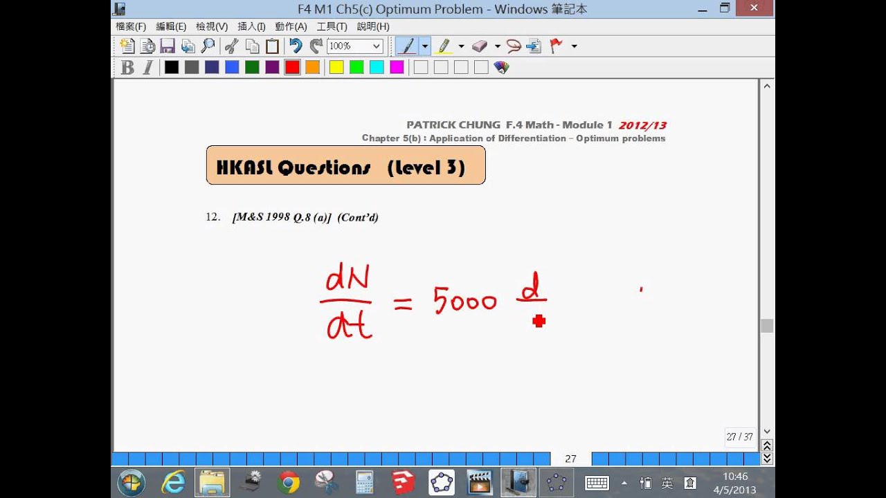Screen dimensions: 886x498
Task: Open File Explorer from taskbar
Action: (x=213, y=481)
